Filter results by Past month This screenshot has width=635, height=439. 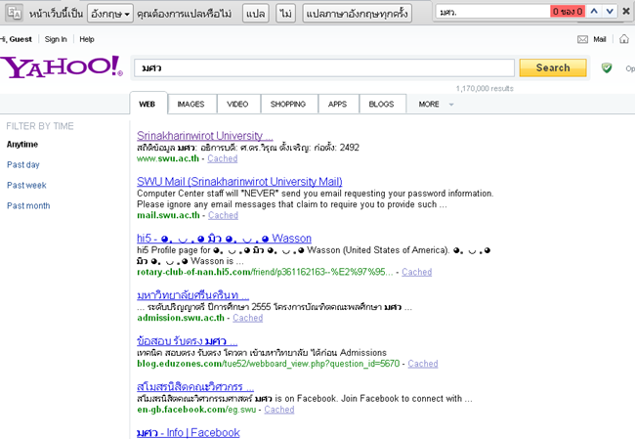(28, 206)
